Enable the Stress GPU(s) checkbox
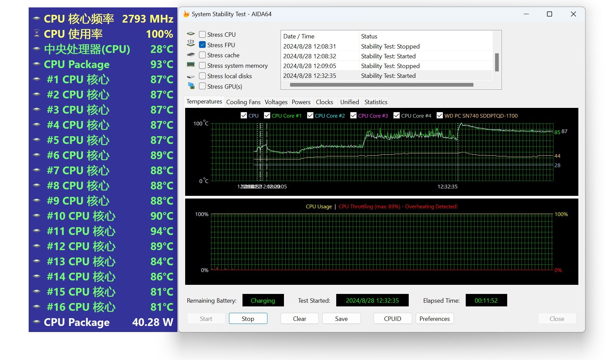This screenshot has width=605, height=360. tap(202, 86)
